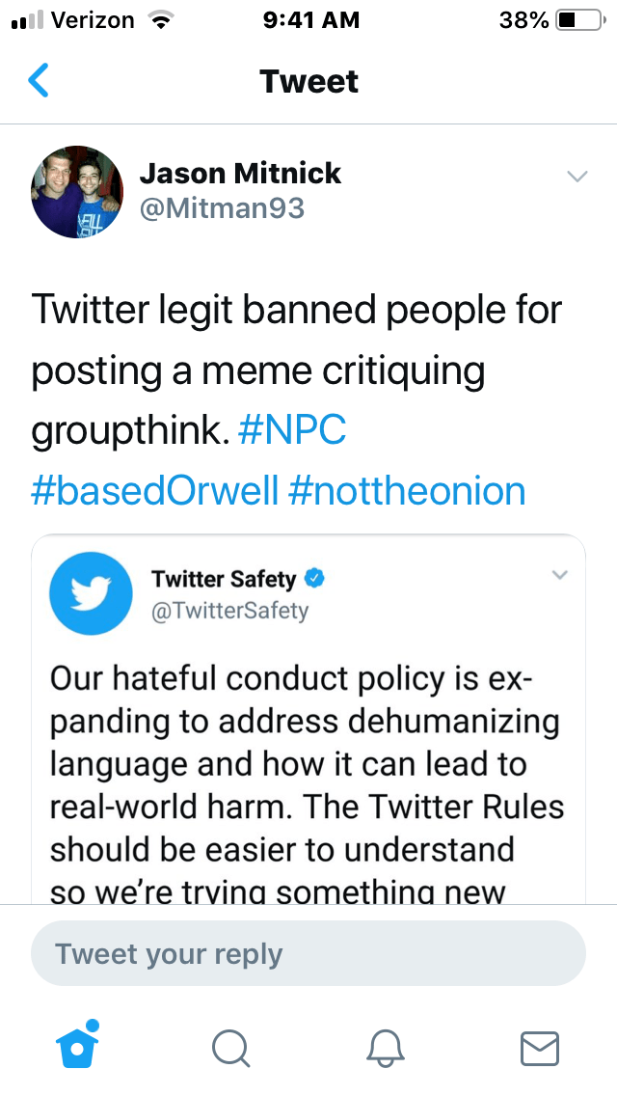Open the @Mitman93 handle
Image resolution: width=617 pixels, height=1096 pixels.
click(222, 207)
